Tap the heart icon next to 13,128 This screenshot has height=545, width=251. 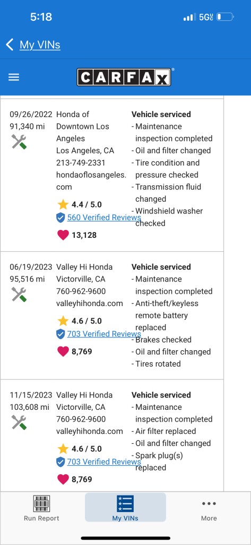pos(63,235)
